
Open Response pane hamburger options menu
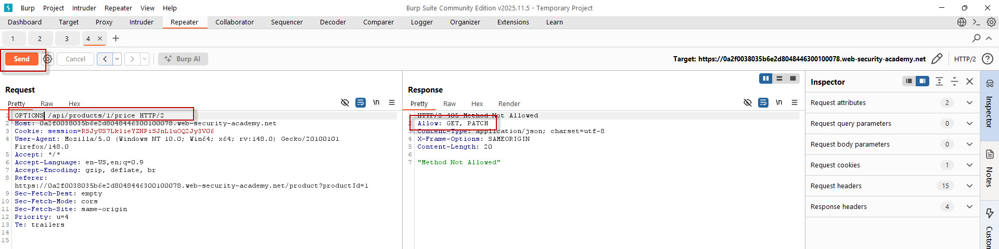click(x=795, y=102)
